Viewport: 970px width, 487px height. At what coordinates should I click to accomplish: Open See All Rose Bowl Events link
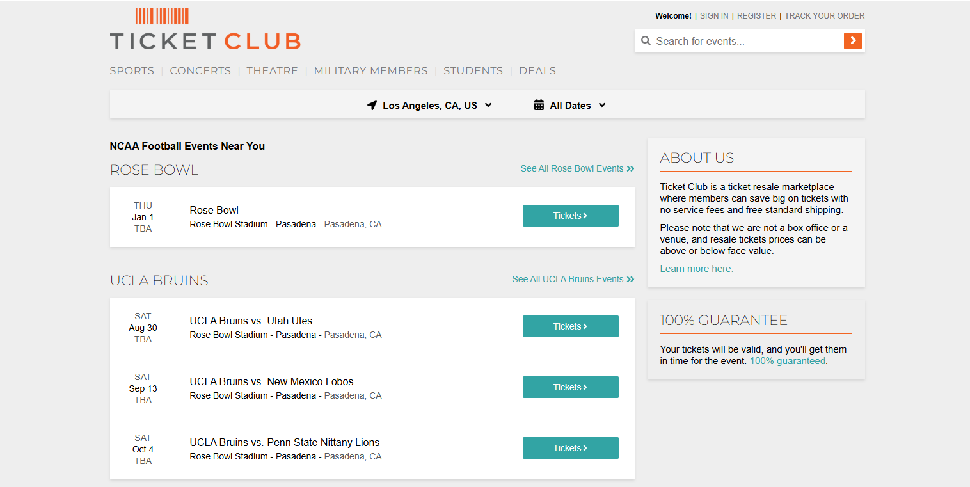pyautogui.click(x=576, y=168)
